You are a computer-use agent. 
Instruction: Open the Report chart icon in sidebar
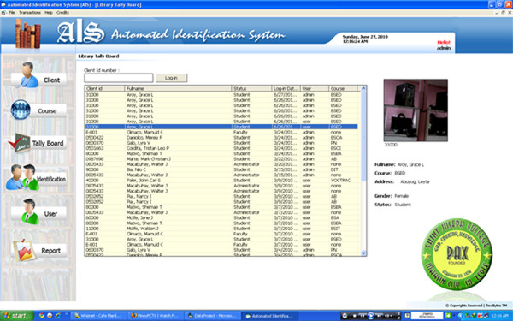pyautogui.click(x=24, y=251)
